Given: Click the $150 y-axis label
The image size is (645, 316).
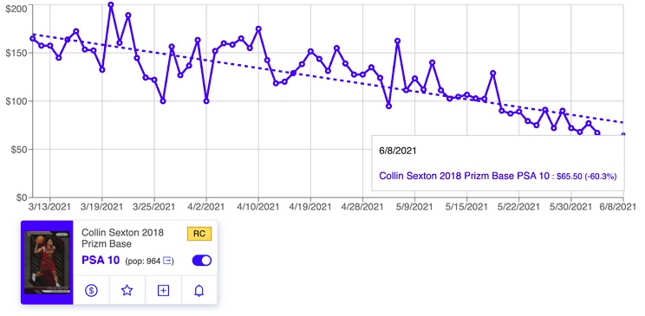Looking at the screenshot, I should pyautogui.click(x=16, y=53).
